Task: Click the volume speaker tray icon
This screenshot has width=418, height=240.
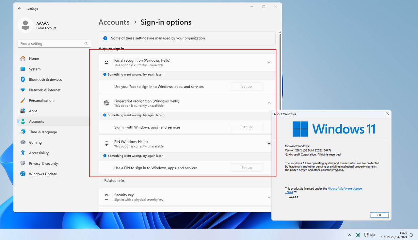Action: (373, 235)
